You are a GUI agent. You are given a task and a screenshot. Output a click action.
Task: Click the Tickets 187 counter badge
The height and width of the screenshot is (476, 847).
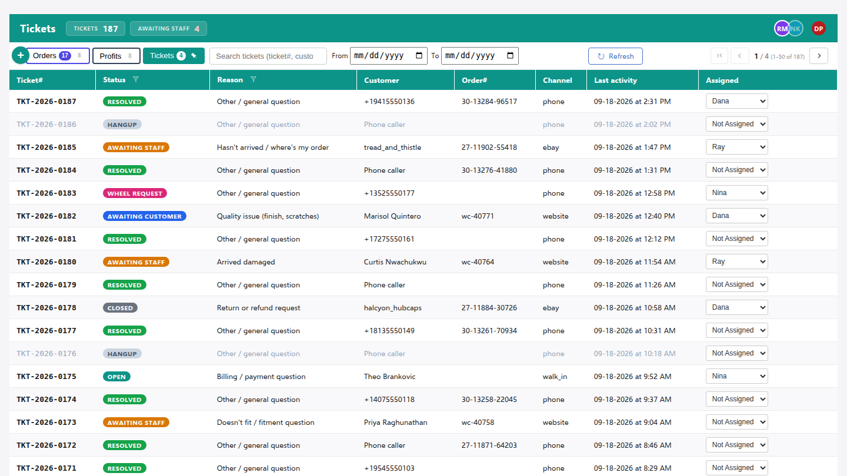(95, 28)
